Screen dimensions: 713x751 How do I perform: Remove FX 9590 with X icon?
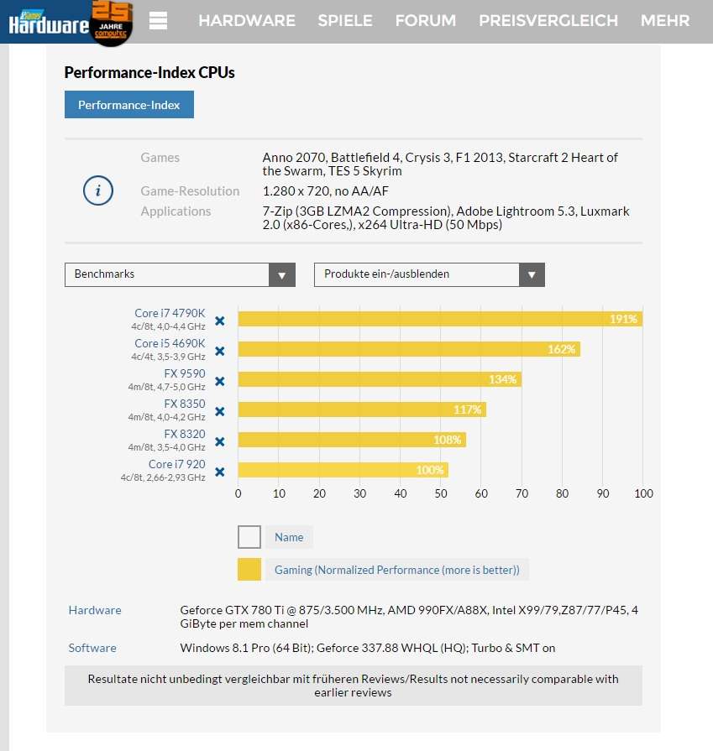(x=219, y=381)
